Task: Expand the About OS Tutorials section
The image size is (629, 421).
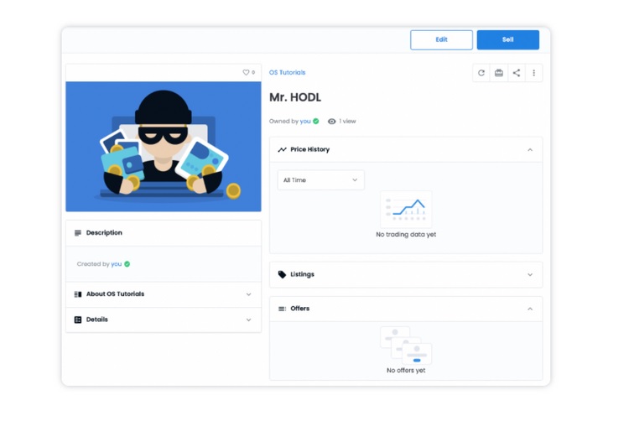Action: pos(248,294)
